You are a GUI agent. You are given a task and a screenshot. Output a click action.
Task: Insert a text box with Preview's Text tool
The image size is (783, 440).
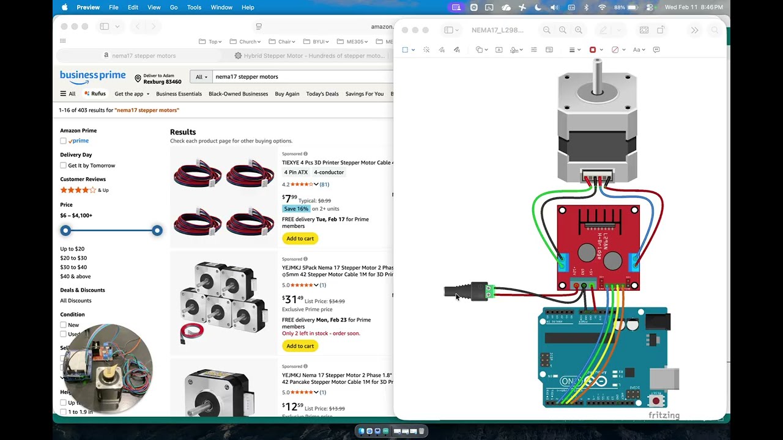499,50
